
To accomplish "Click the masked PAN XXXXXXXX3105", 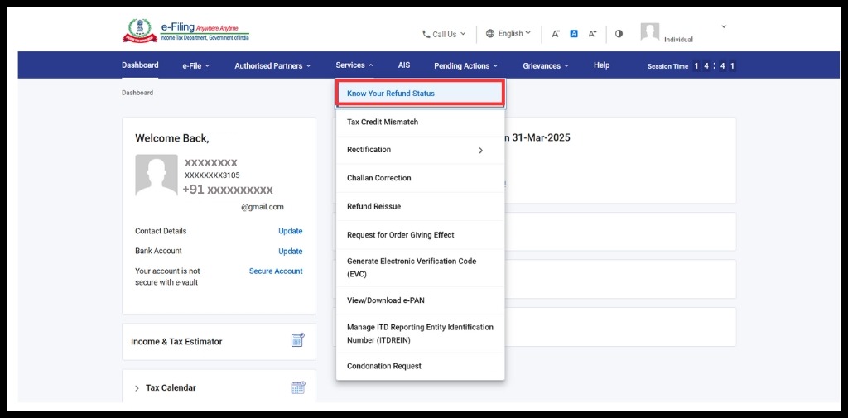I will [212, 175].
